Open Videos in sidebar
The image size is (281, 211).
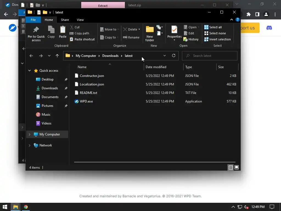coord(46,123)
